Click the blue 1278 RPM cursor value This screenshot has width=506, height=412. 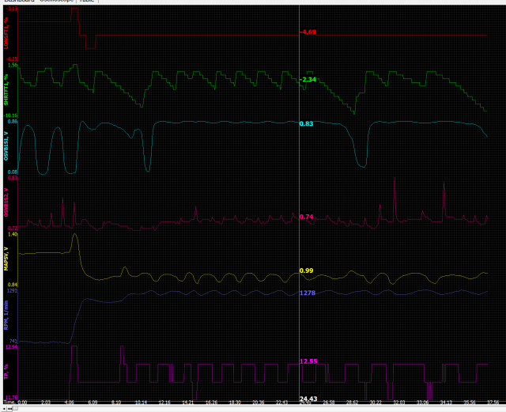tap(308, 293)
